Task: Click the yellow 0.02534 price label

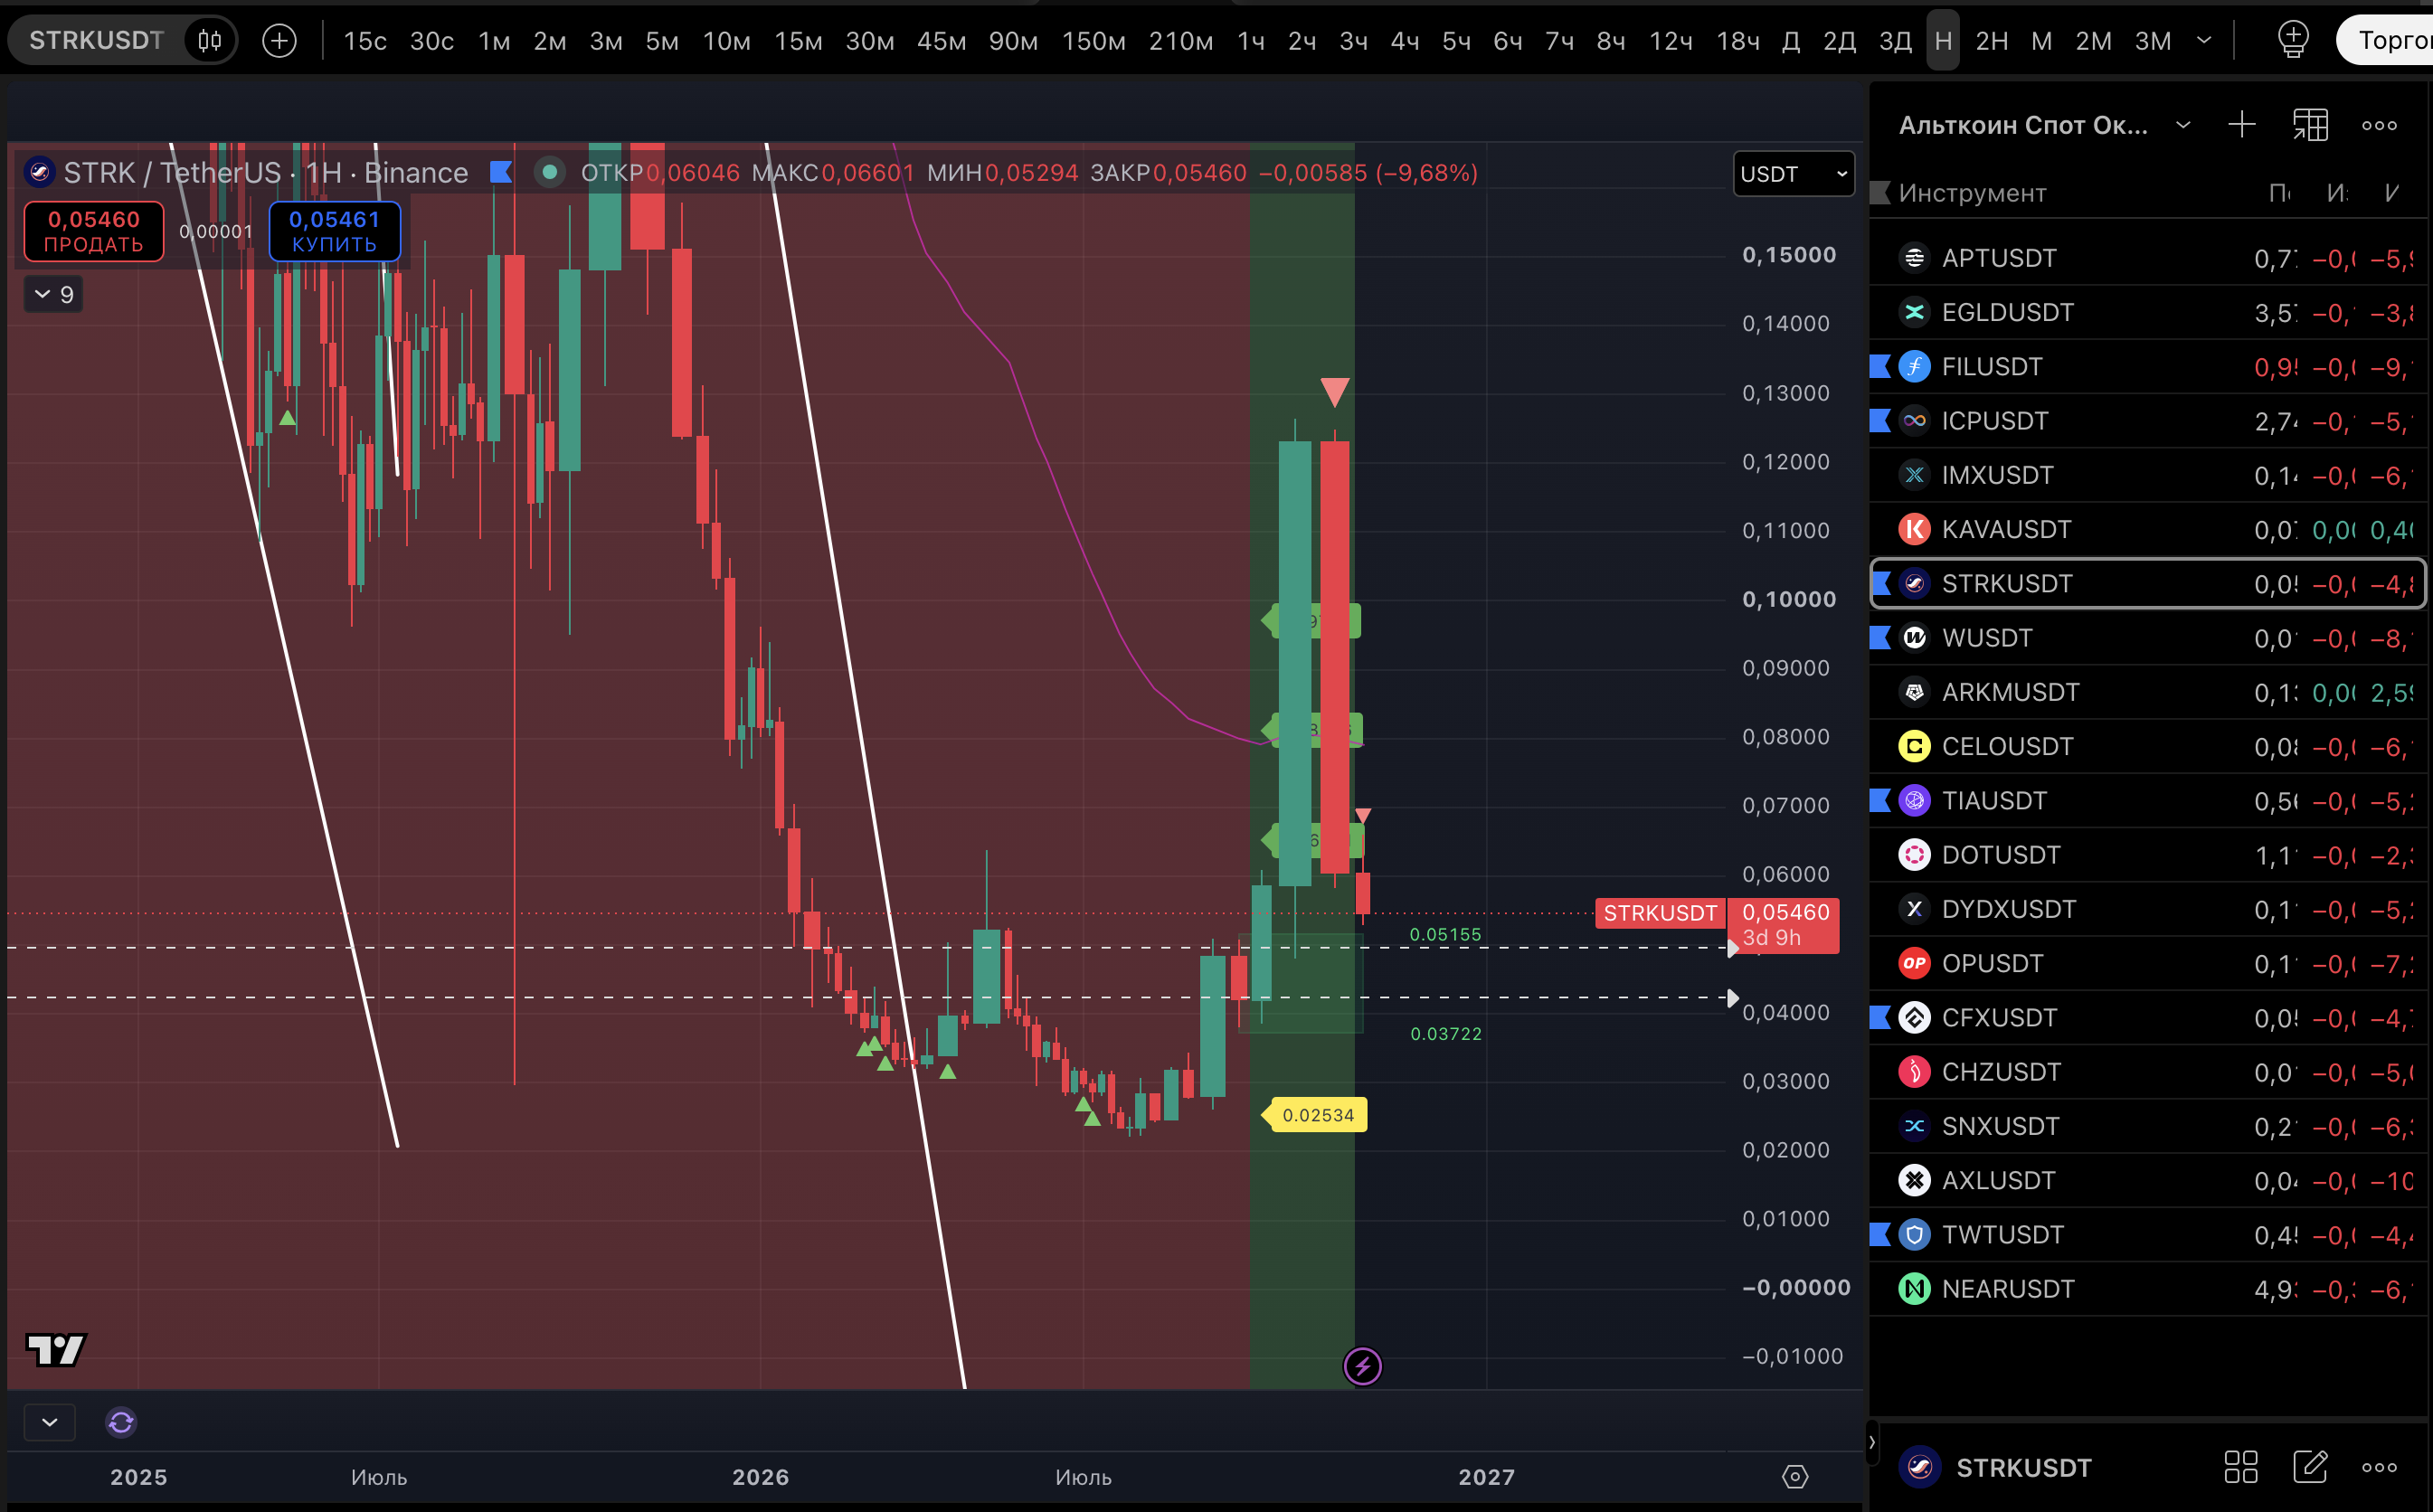Action: (x=1317, y=1114)
